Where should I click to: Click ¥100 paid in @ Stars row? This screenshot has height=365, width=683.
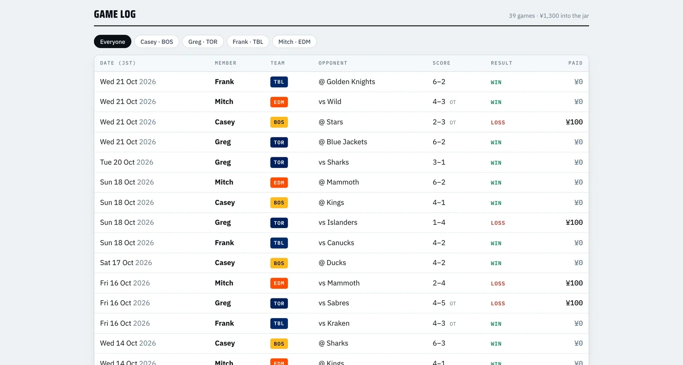[574, 122]
